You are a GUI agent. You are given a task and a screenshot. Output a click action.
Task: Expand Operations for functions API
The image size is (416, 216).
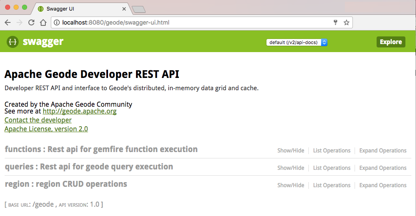point(383,151)
